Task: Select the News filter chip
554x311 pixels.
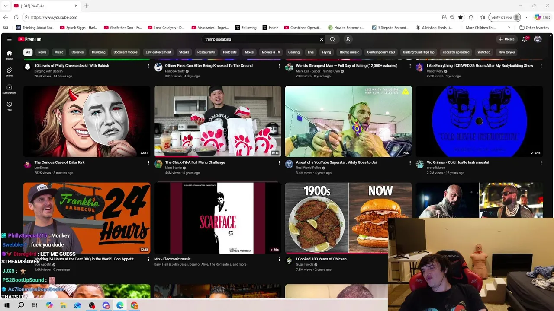Action: tap(42, 52)
